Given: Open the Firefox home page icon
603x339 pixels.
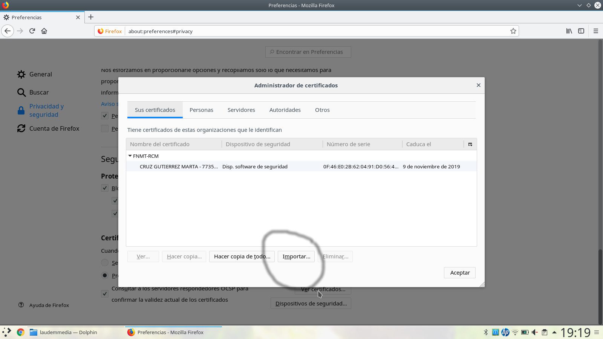Looking at the screenshot, I should pyautogui.click(x=44, y=31).
